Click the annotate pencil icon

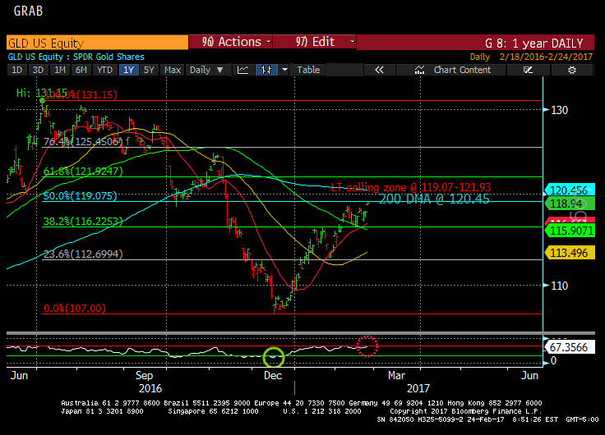[528, 70]
